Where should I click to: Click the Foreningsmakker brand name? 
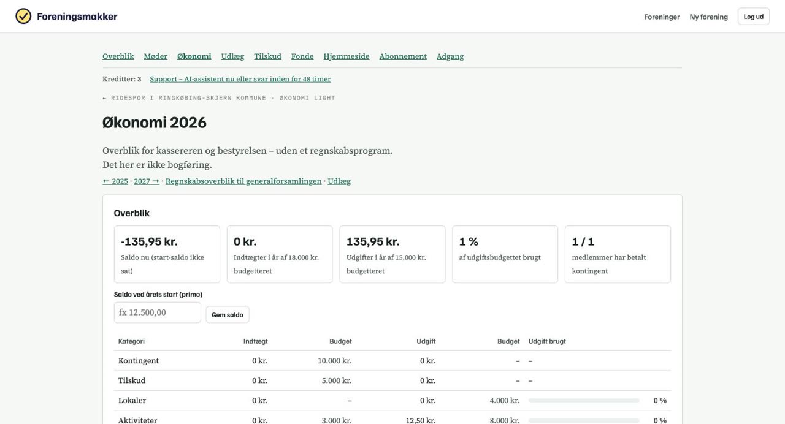(77, 17)
